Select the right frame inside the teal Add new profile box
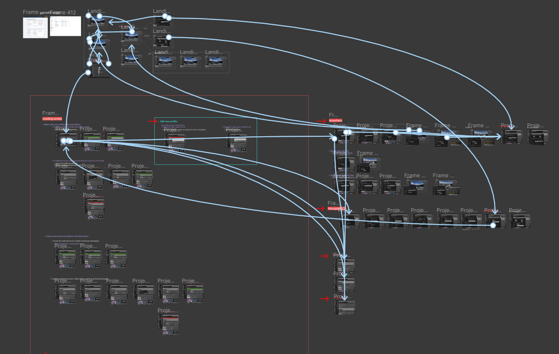This screenshot has width=559, height=354. [x=237, y=142]
